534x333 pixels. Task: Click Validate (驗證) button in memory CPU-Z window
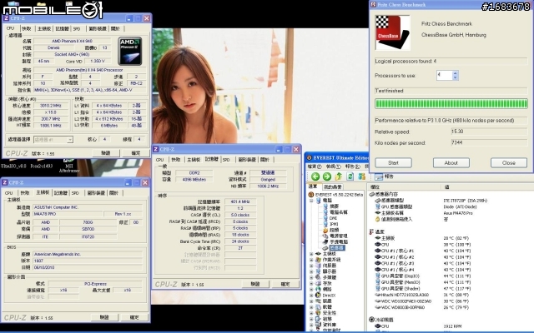[255, 284]
